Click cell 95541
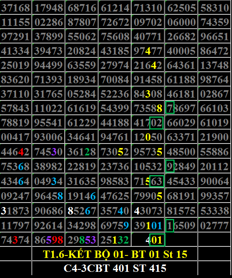The image size is (232, 278). [x=49, y=122]
